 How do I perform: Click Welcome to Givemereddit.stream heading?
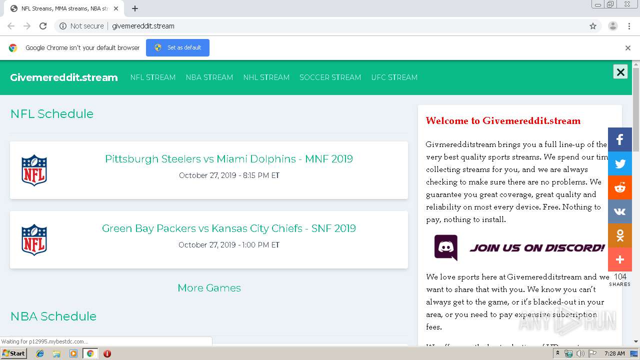pyautogui.click(x=503, y=120)
